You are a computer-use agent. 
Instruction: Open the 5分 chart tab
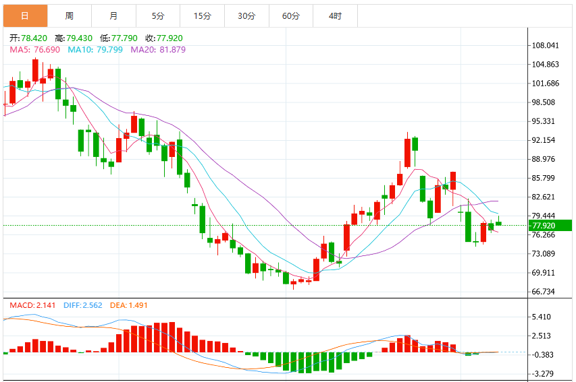click(x=158, y=15)
